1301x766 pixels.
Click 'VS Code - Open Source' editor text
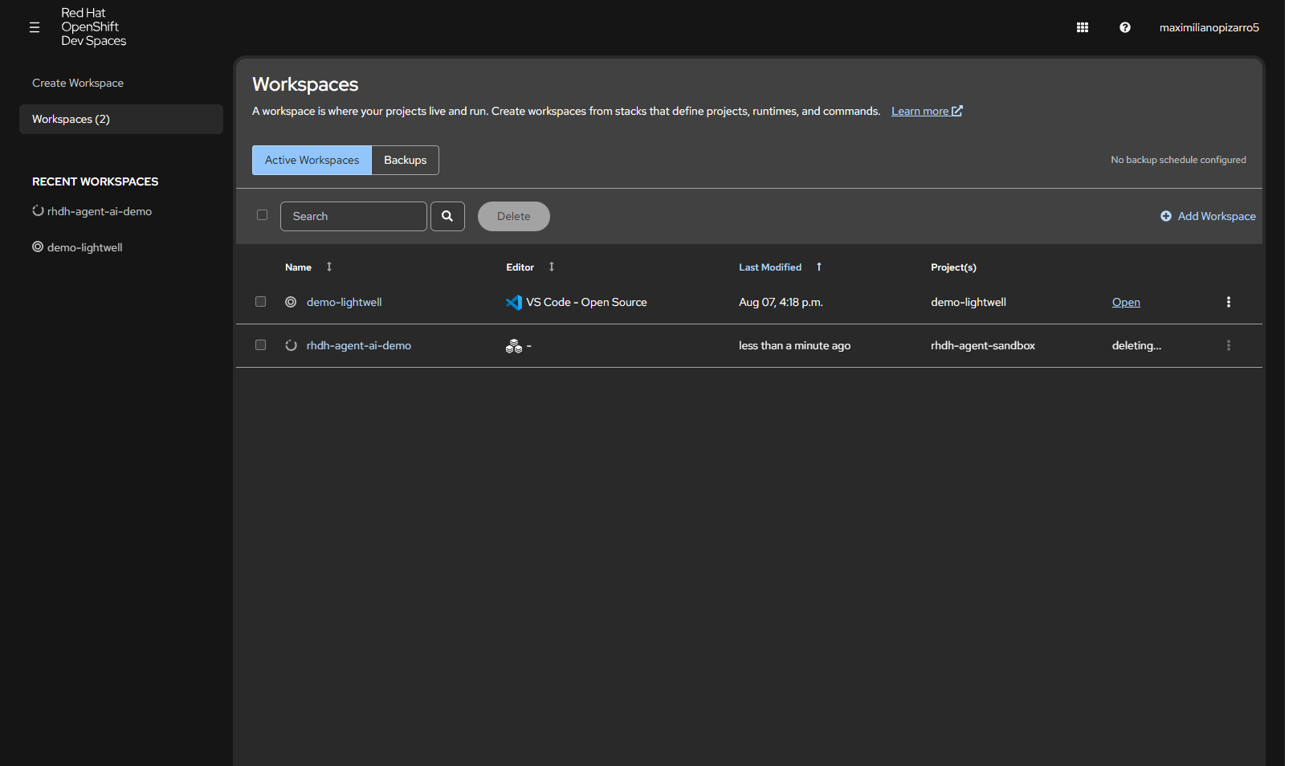point(586,302)
